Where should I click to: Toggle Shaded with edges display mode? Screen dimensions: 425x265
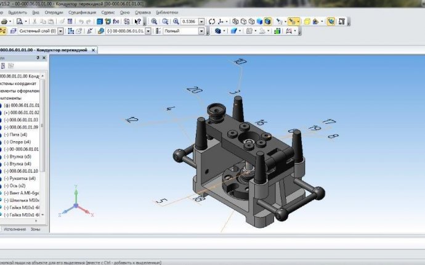pyautogui.click(x=268, y=22)
